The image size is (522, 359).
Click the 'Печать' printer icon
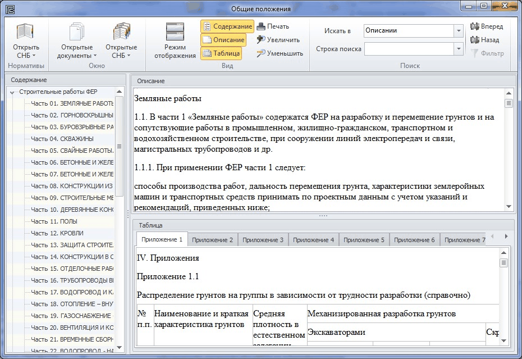(x=261, y=26)
